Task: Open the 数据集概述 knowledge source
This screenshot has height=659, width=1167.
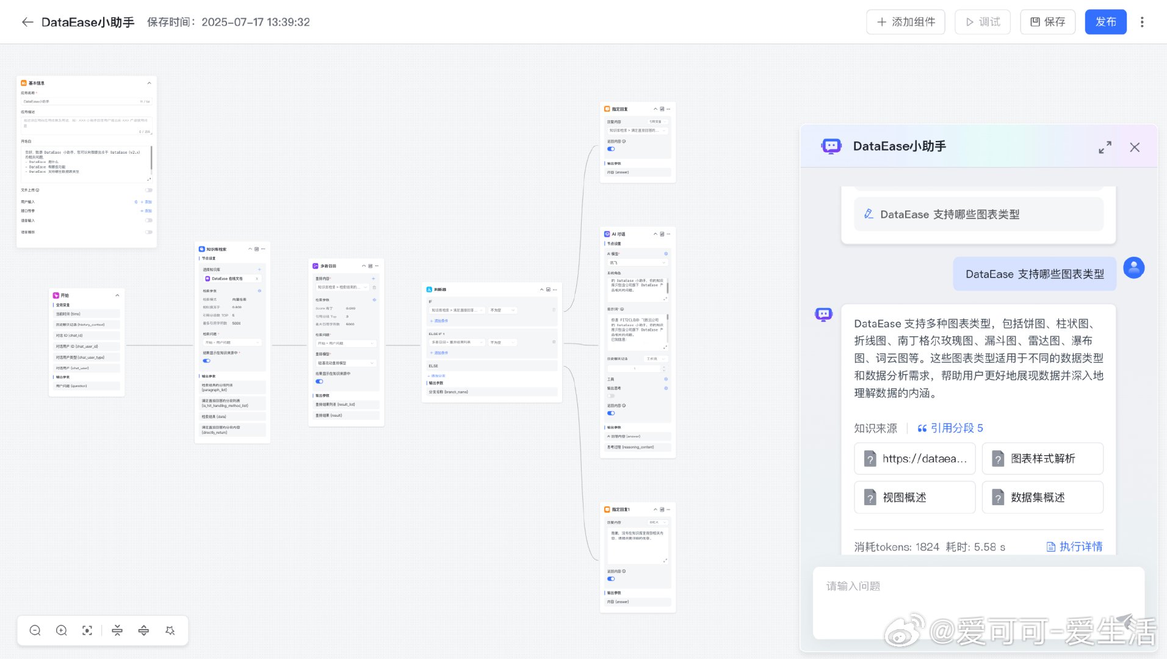Action: tap(1042, 497)
